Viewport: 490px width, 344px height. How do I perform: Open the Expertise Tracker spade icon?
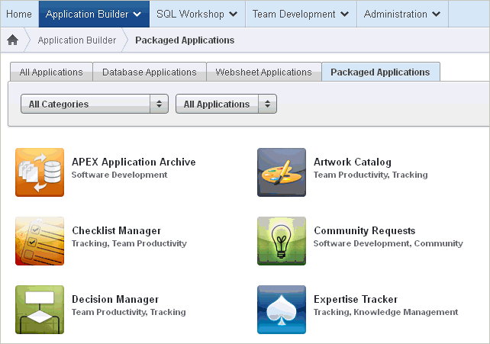[282, 310]
